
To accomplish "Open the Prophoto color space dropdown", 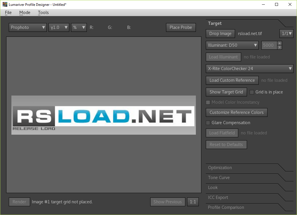I will click(28, 27).
